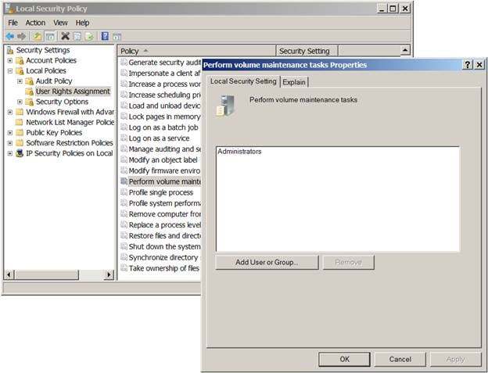Screen dimensions: 488x373
Task: Select Network List Manager Policies tree item
Action: [x=70, y=122]
